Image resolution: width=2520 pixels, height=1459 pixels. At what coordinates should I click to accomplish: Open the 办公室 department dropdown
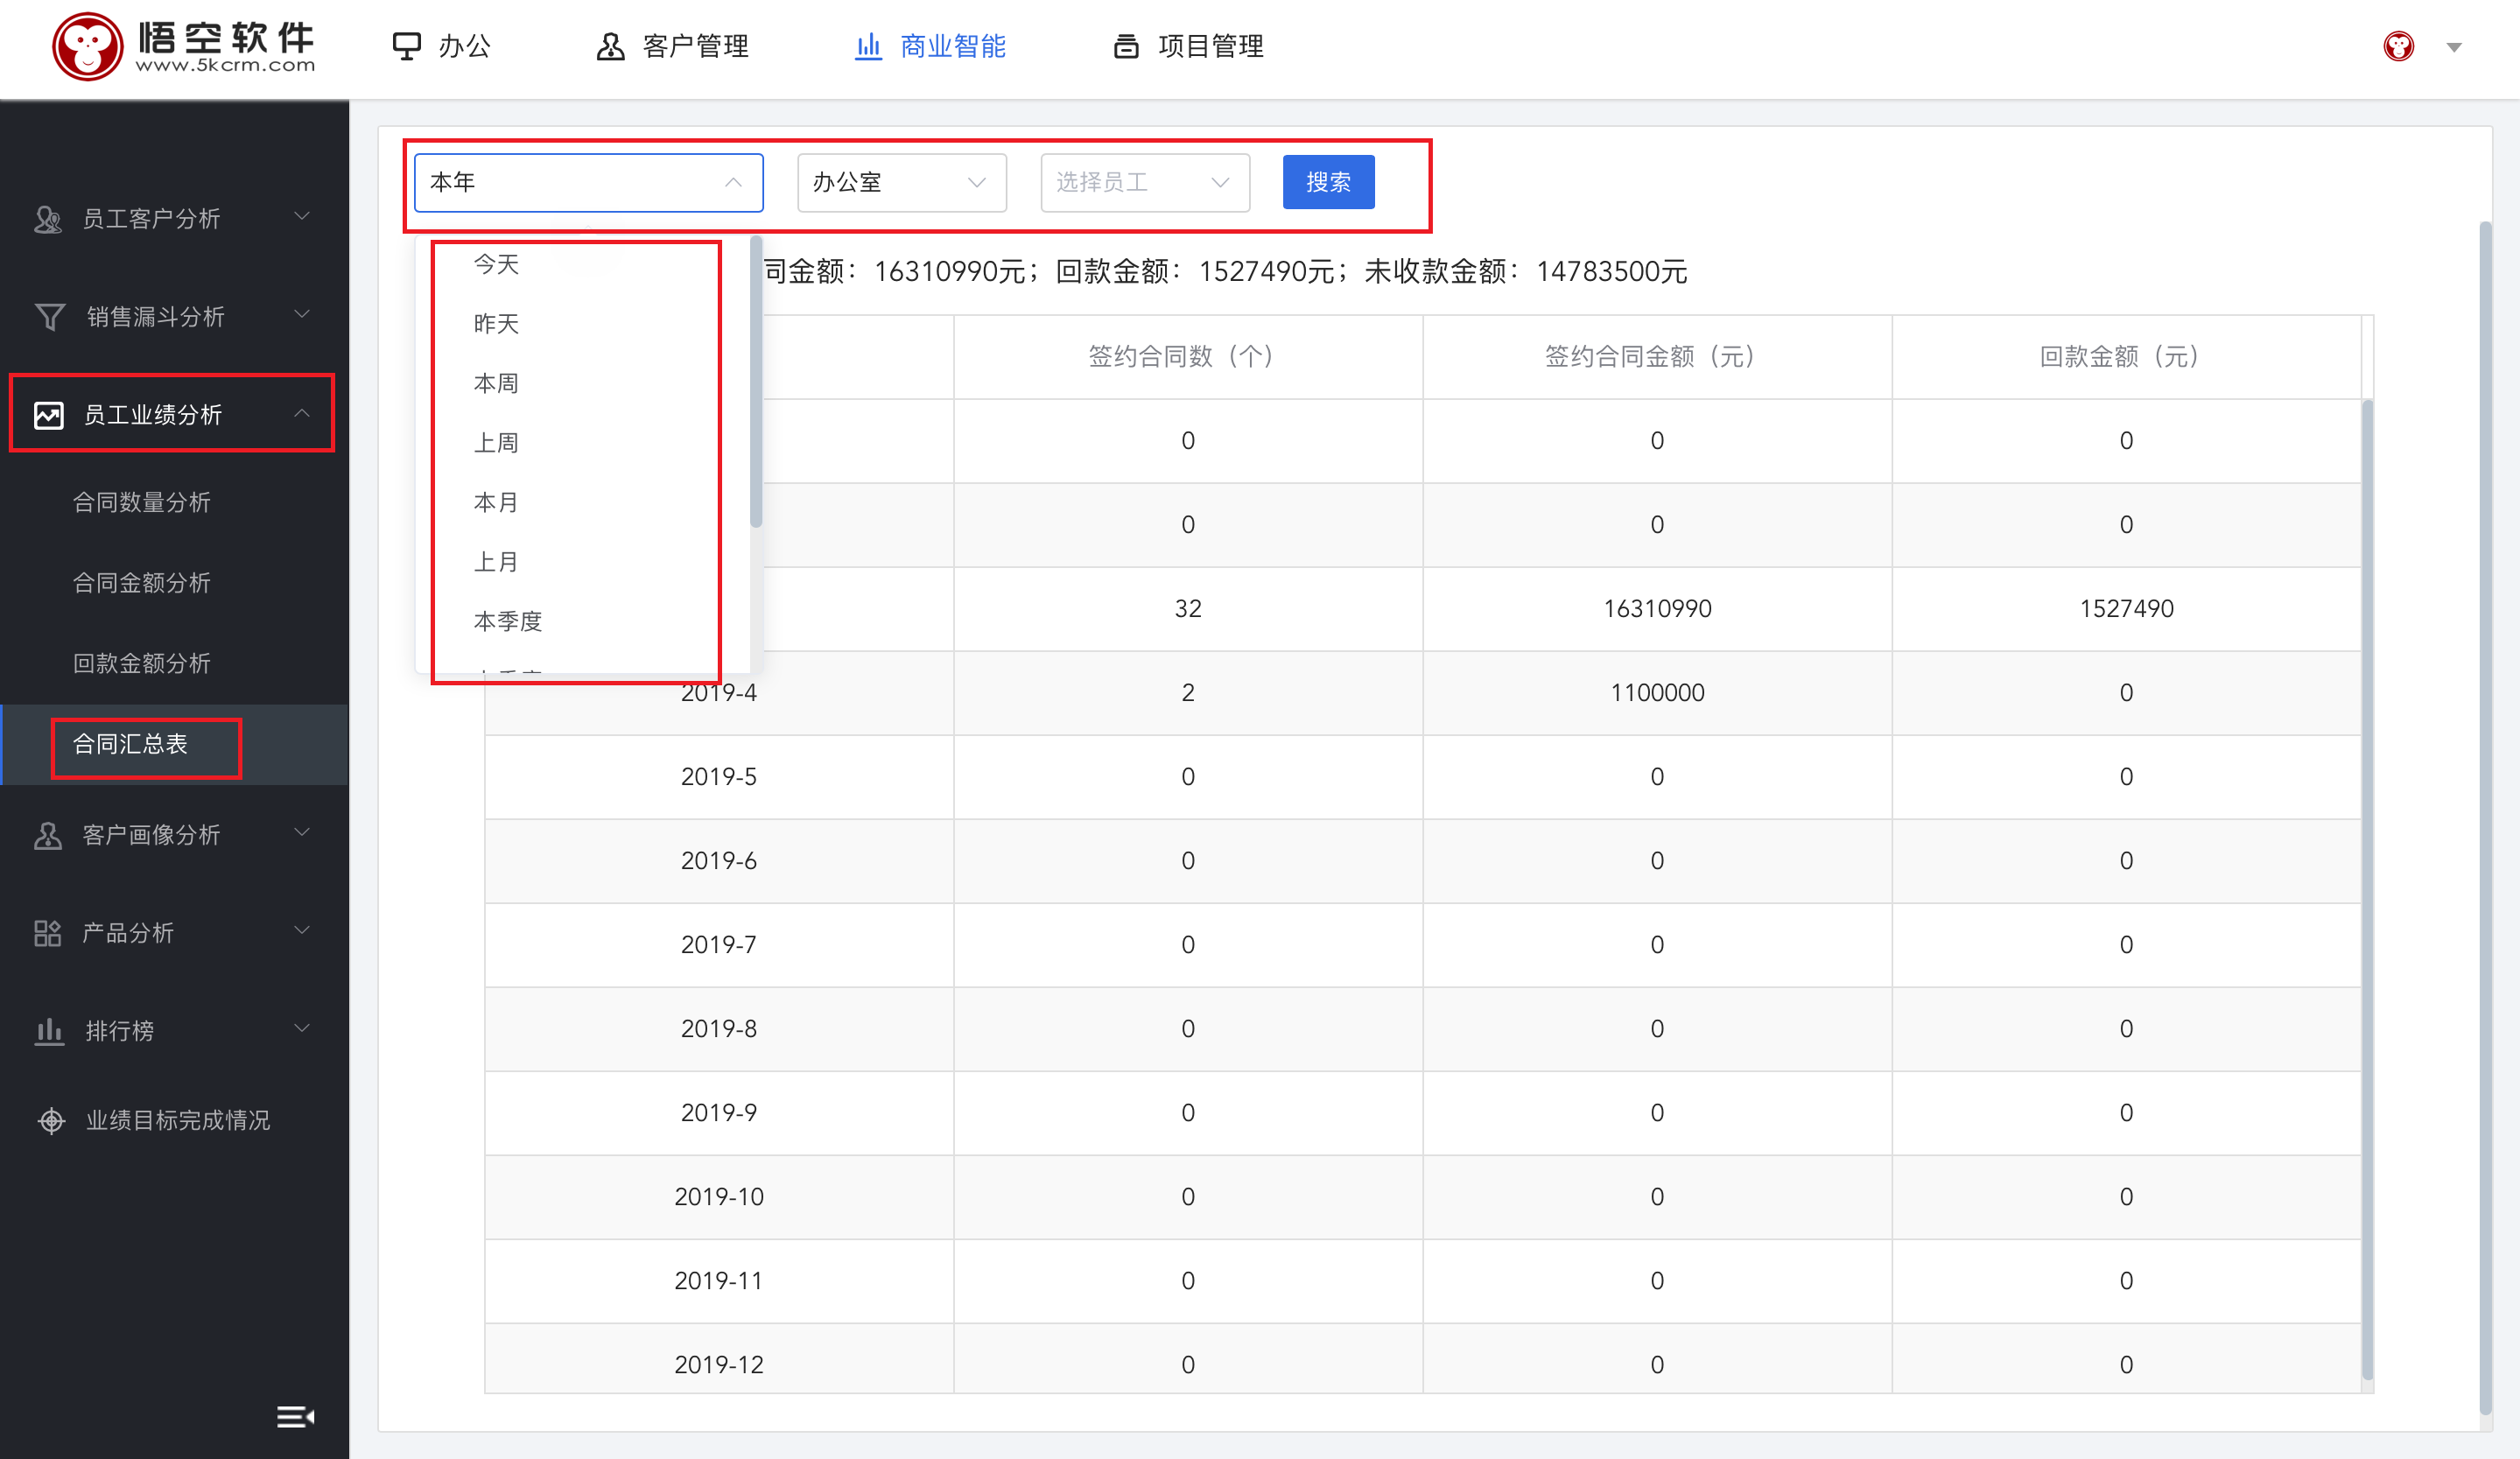point(901,182)
